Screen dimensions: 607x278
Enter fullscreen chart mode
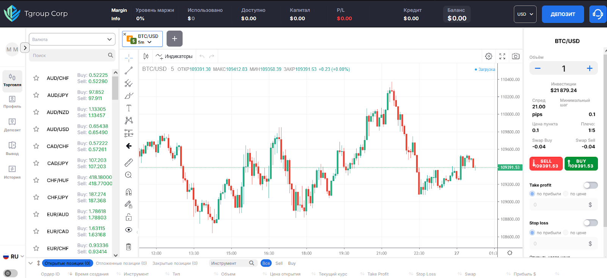pos(502,56)
